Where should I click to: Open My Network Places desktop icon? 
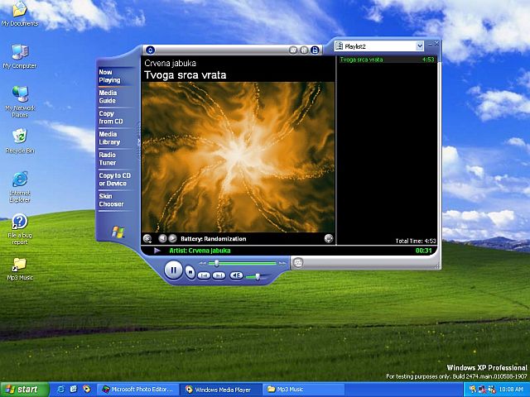click(20, 102)
